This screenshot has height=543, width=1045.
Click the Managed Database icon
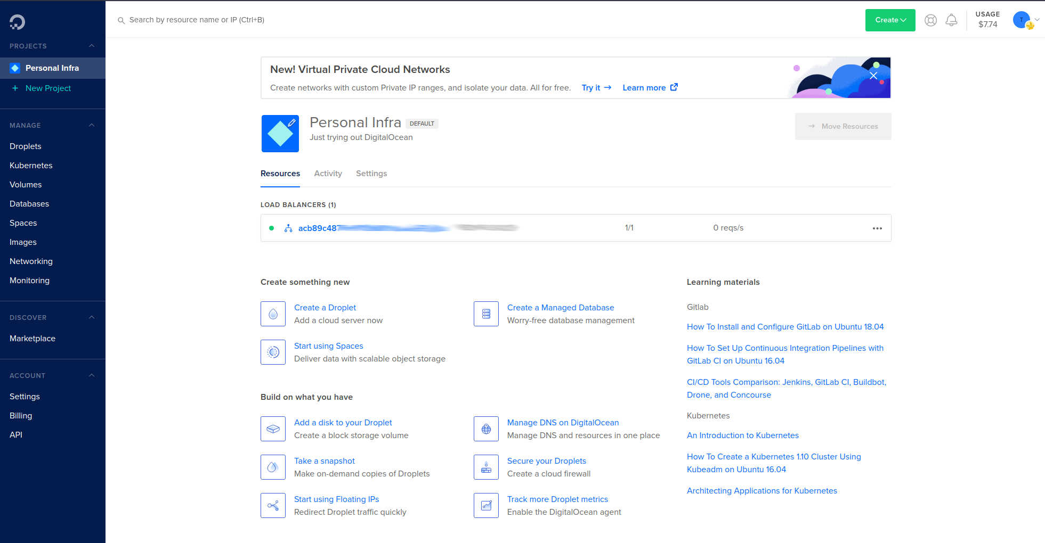[486, 314]
